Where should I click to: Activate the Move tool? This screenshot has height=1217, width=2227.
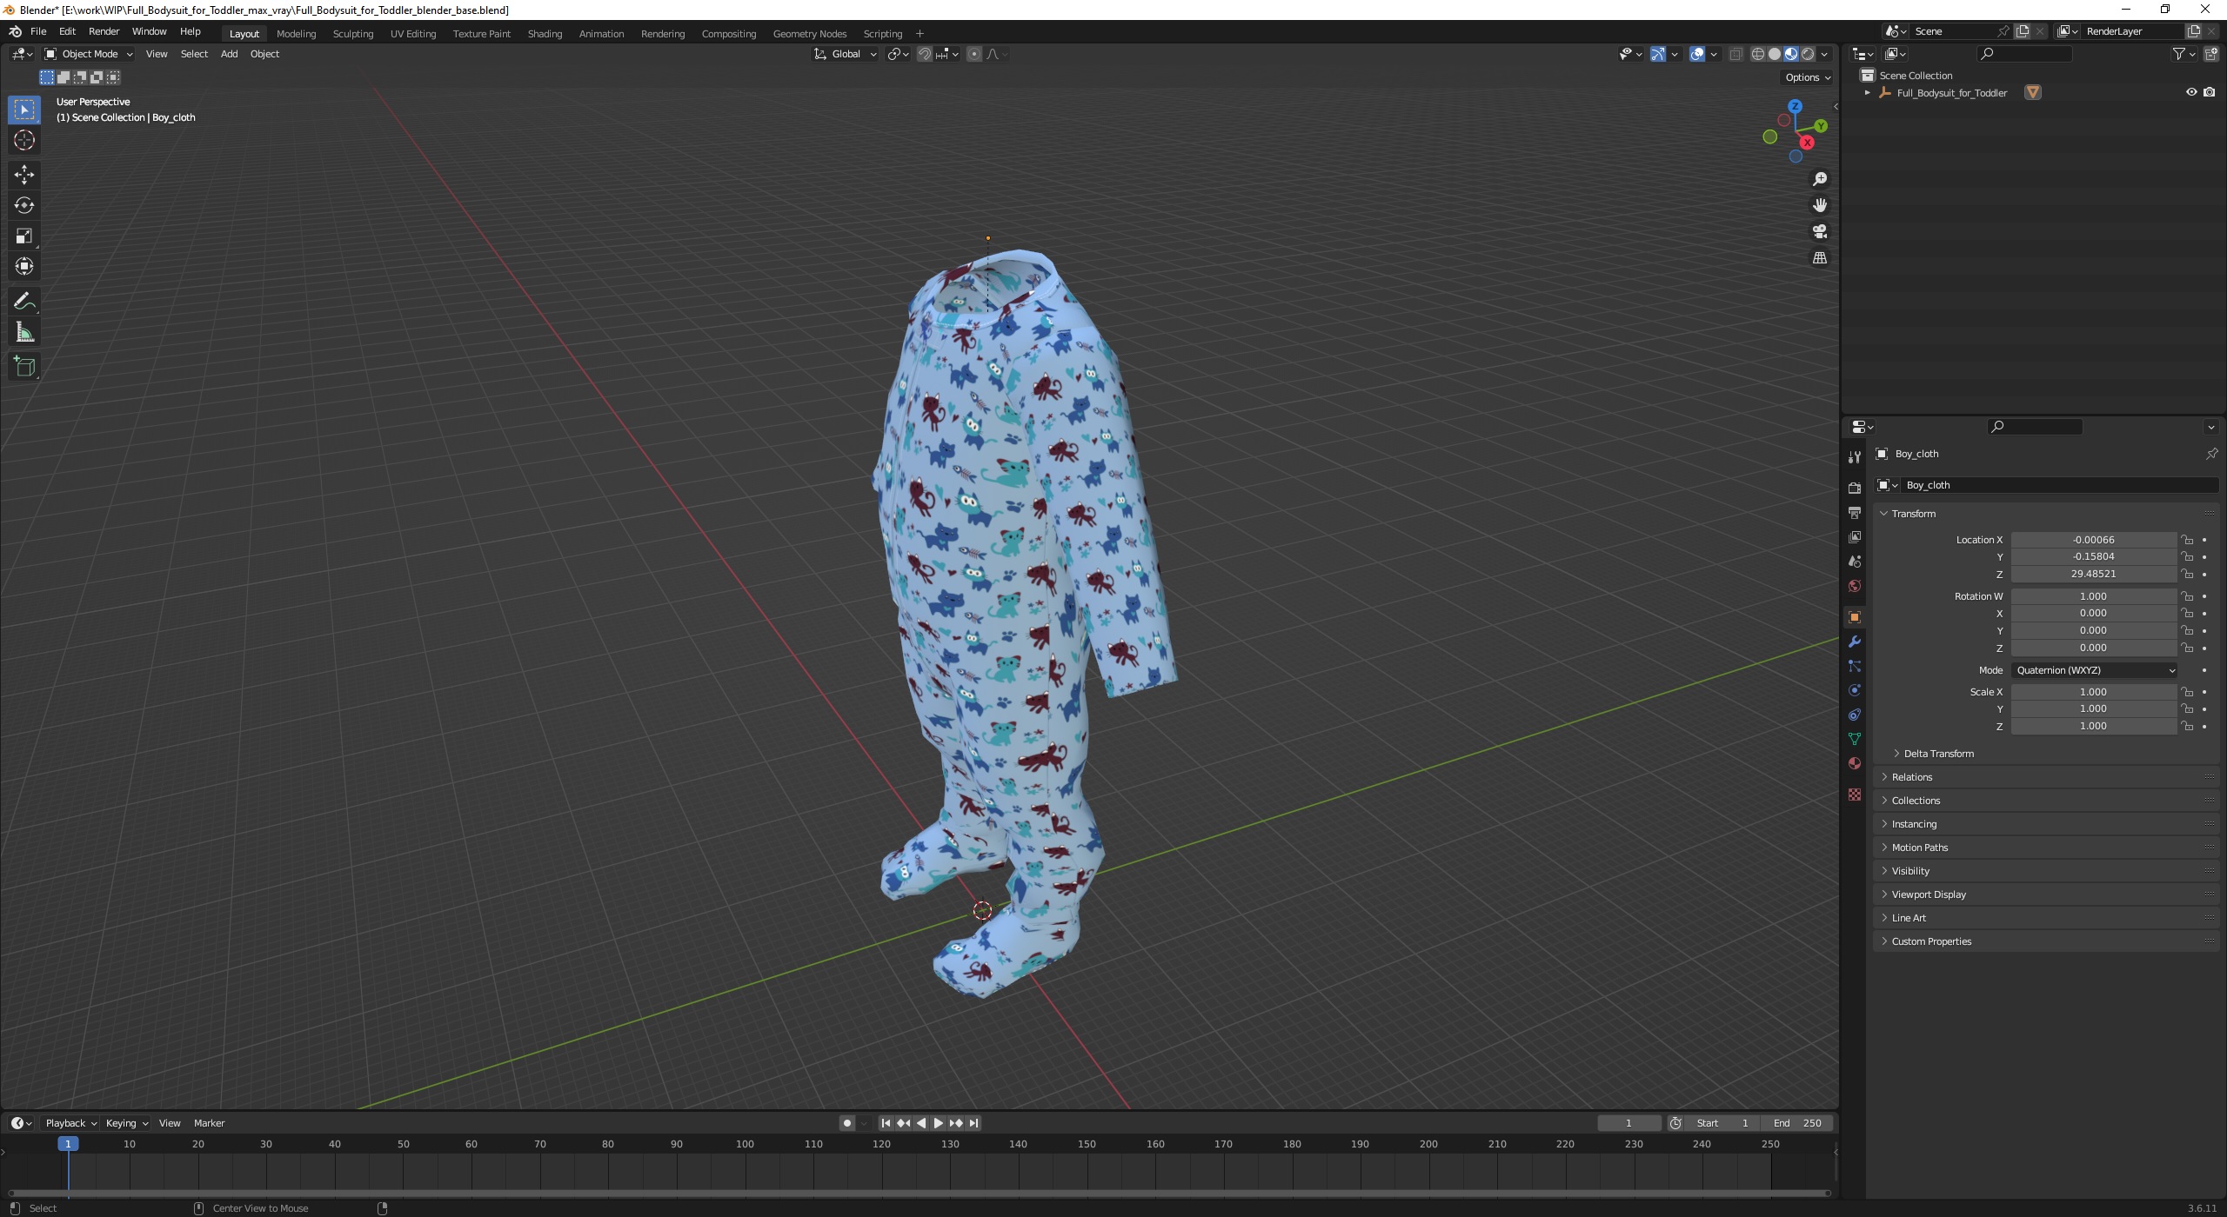tap(23, 175)
